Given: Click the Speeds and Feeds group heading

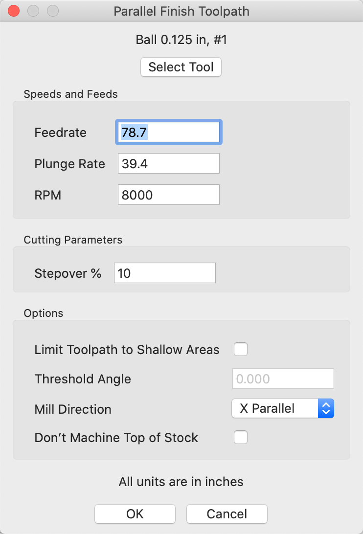Looking at the screenshot, I should (x=70, y=94).
